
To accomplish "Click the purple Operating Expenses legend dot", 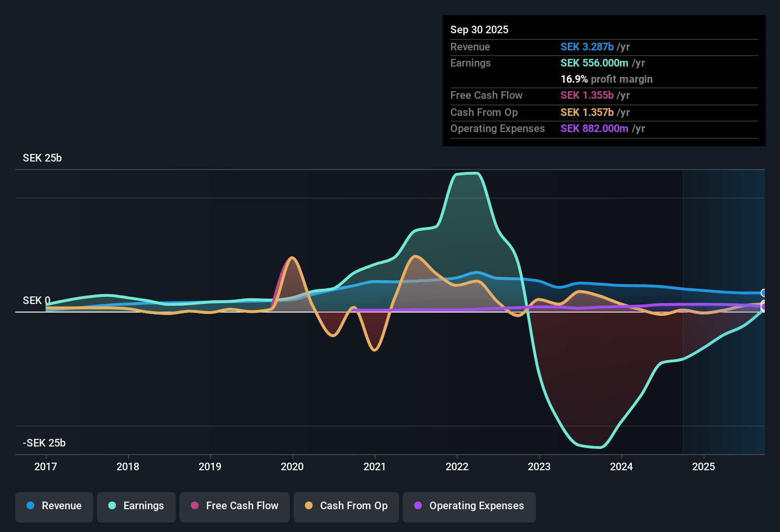I will (x=419, y=506).
